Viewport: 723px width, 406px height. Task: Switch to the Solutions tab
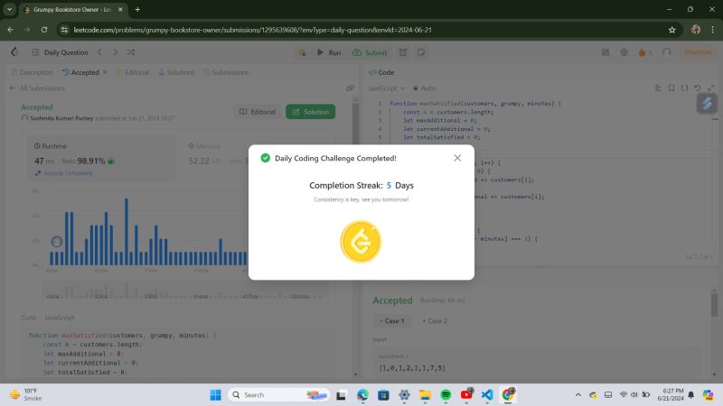176,72
